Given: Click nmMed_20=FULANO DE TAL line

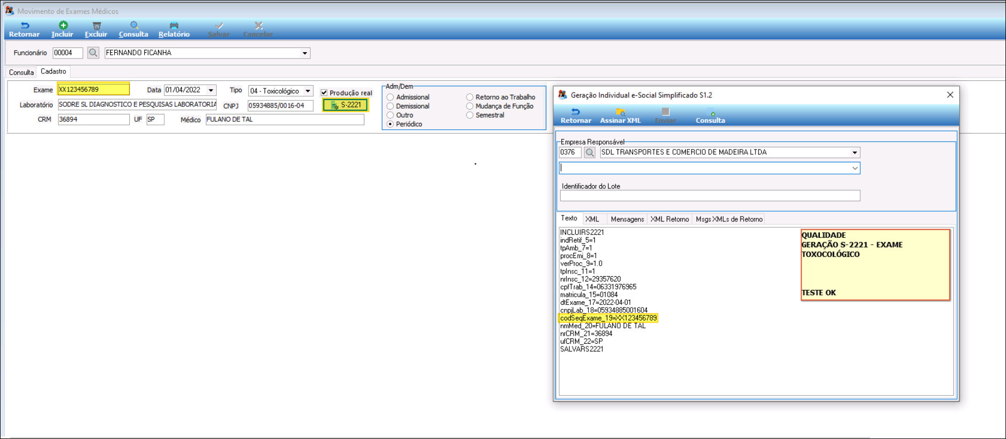Looking at the screenshot, I should click(x=603, y=326).
